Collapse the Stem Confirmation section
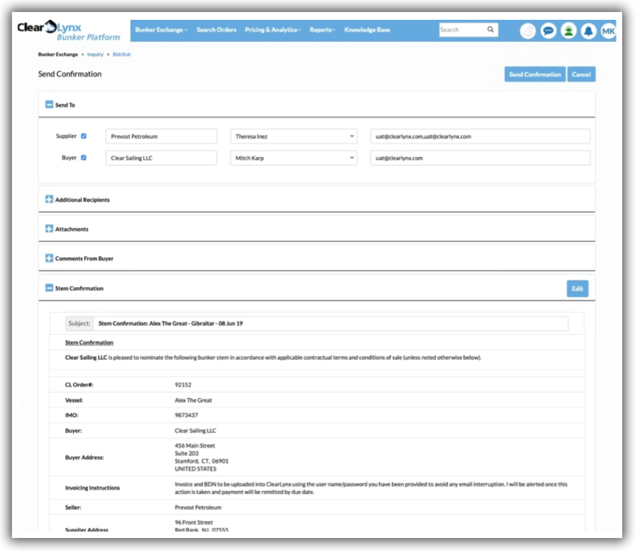This screenshot has height=553, width=639. tap(49, 288)
